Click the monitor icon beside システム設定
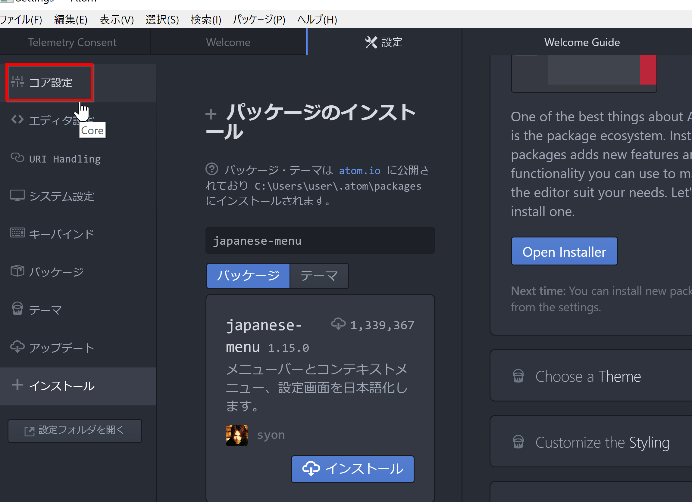The height and width of the screenshot is (502, 692). tap(17, 196)
